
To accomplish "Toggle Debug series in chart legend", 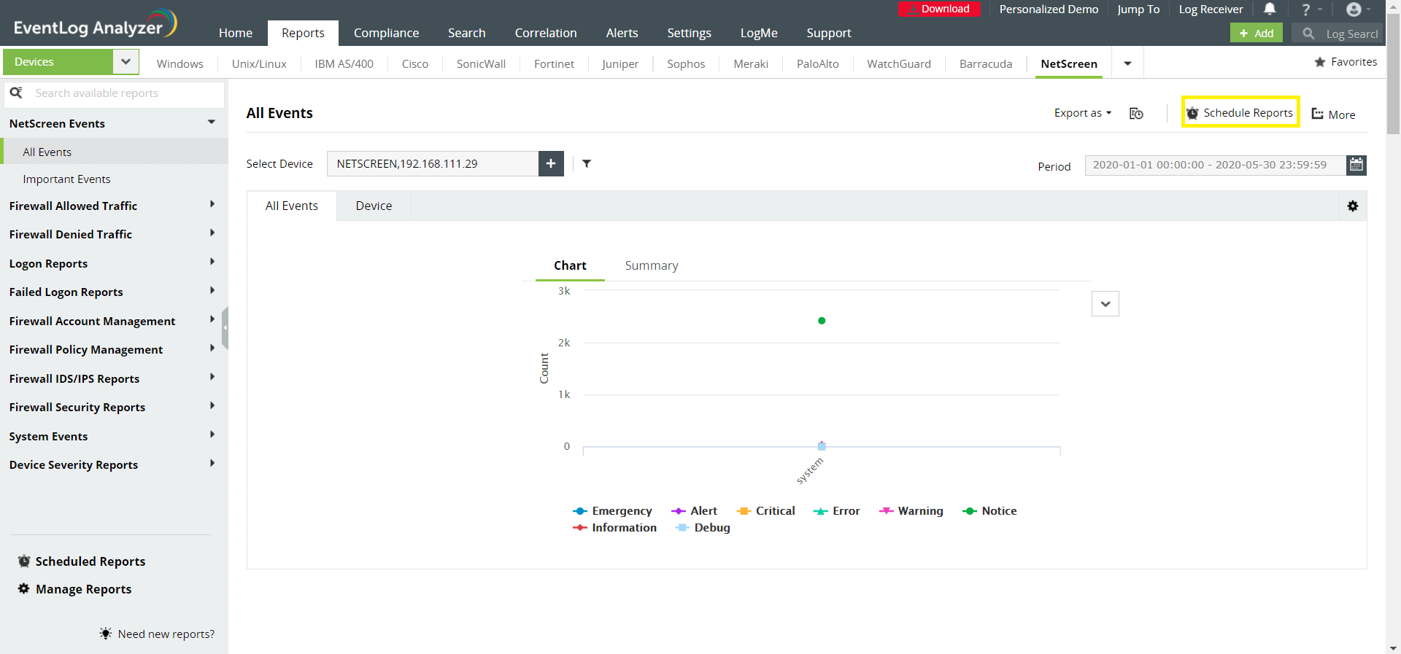I will [703, 528].
